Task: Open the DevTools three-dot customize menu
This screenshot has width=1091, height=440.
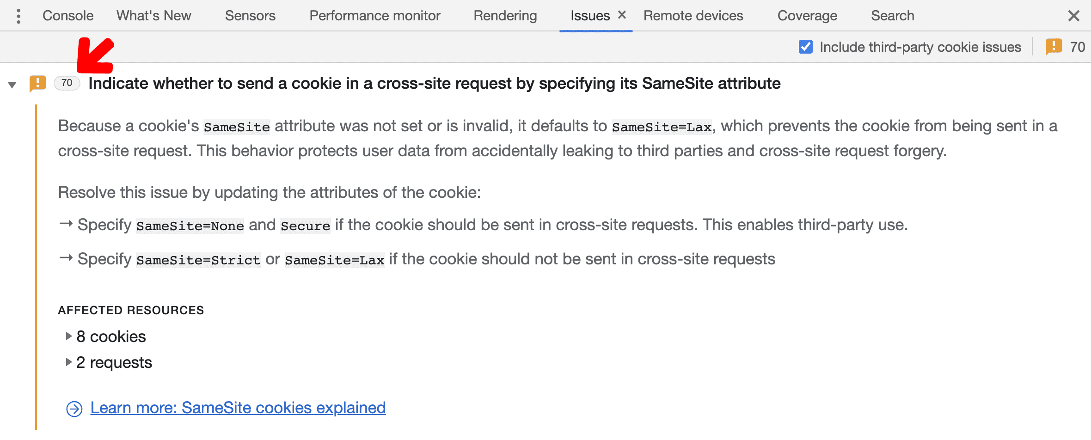Action: click(x=18, y=15)
